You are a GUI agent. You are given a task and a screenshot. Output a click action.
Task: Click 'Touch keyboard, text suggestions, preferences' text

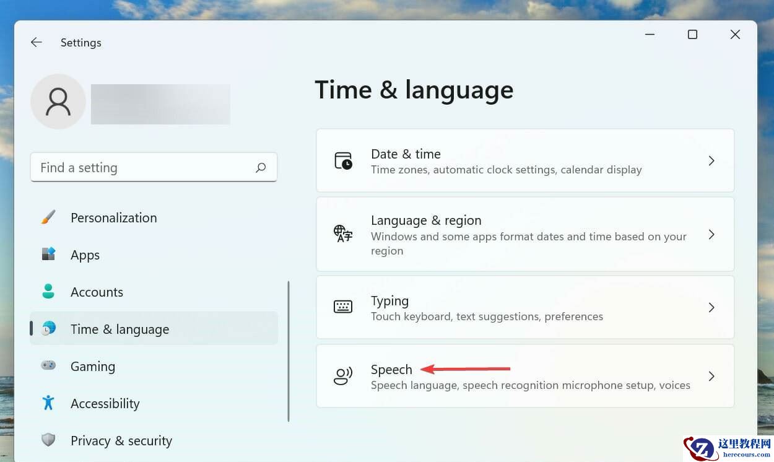click(x=487, y=316)
